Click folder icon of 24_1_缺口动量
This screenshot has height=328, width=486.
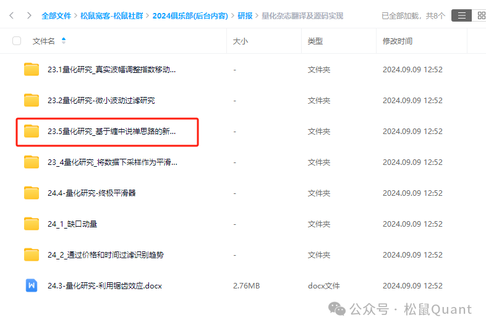[x=32, y=224]
